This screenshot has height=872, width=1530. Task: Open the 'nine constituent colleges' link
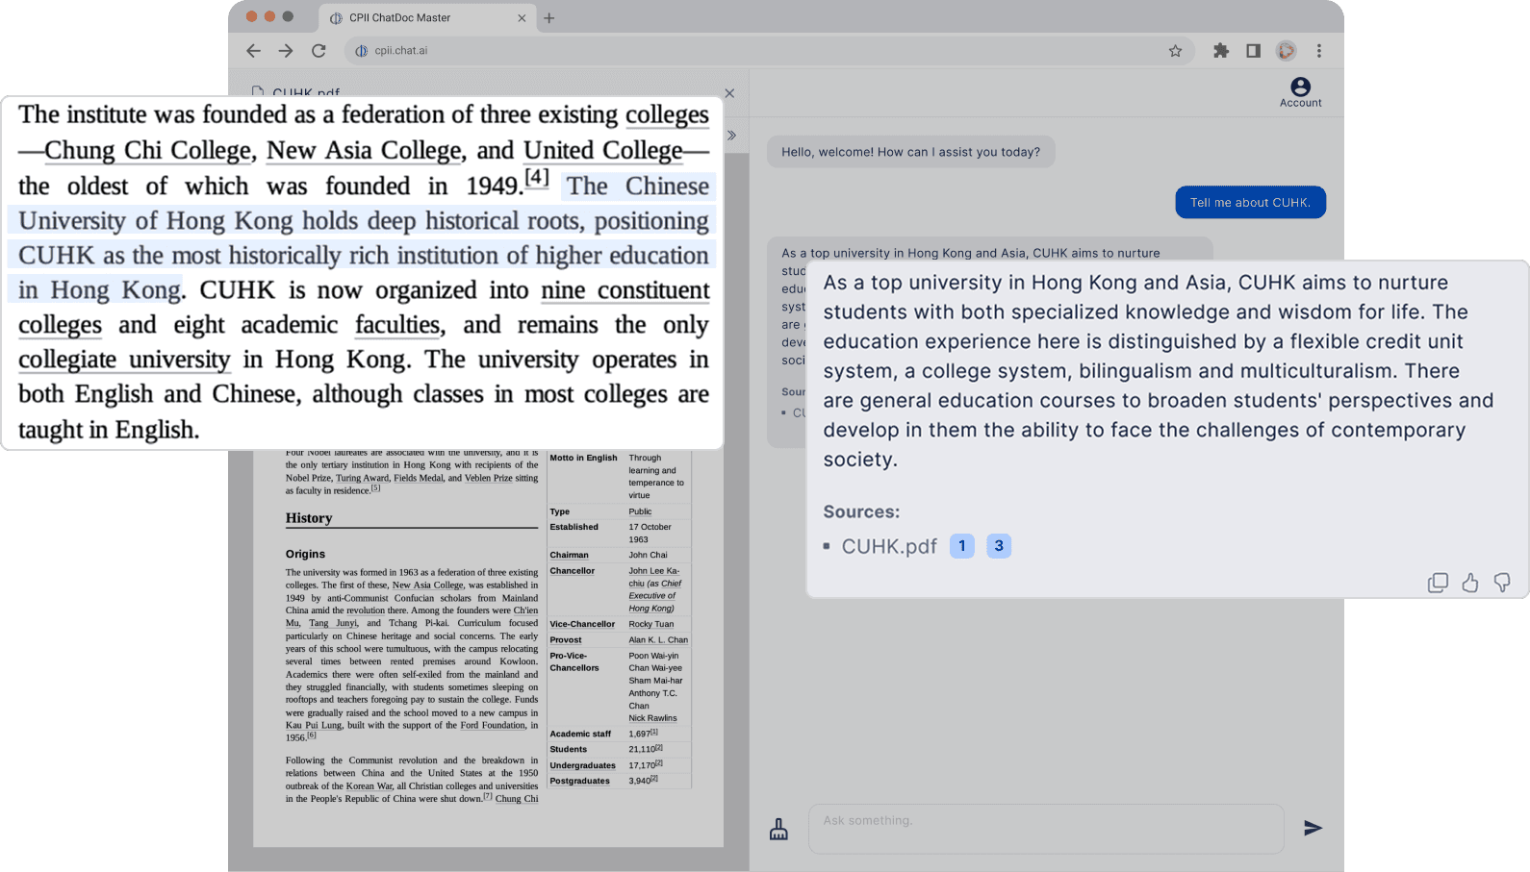tap(625, 290)
